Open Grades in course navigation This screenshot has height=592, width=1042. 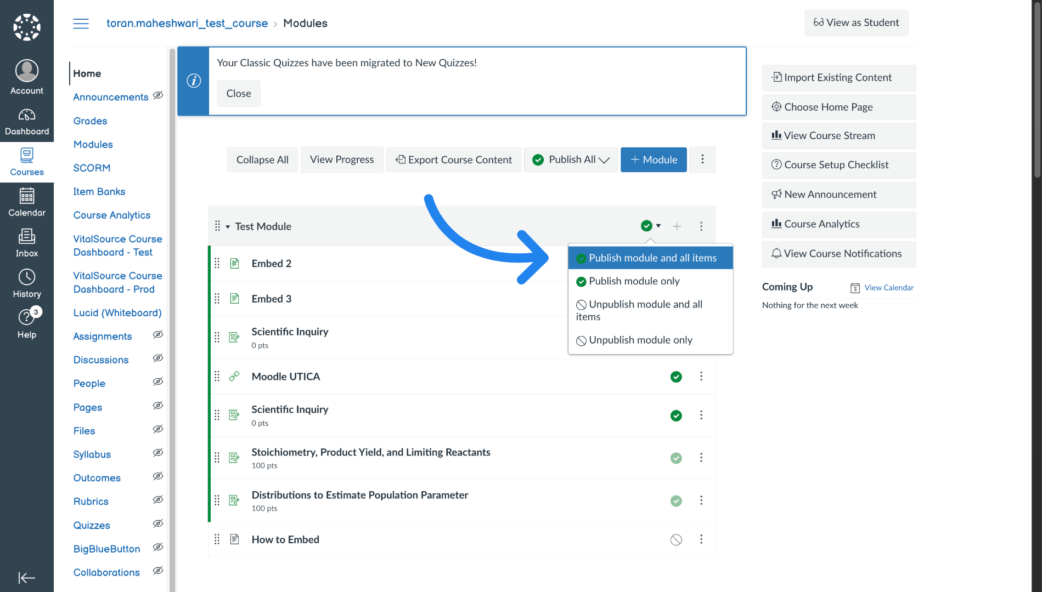(x=91, y=121)
